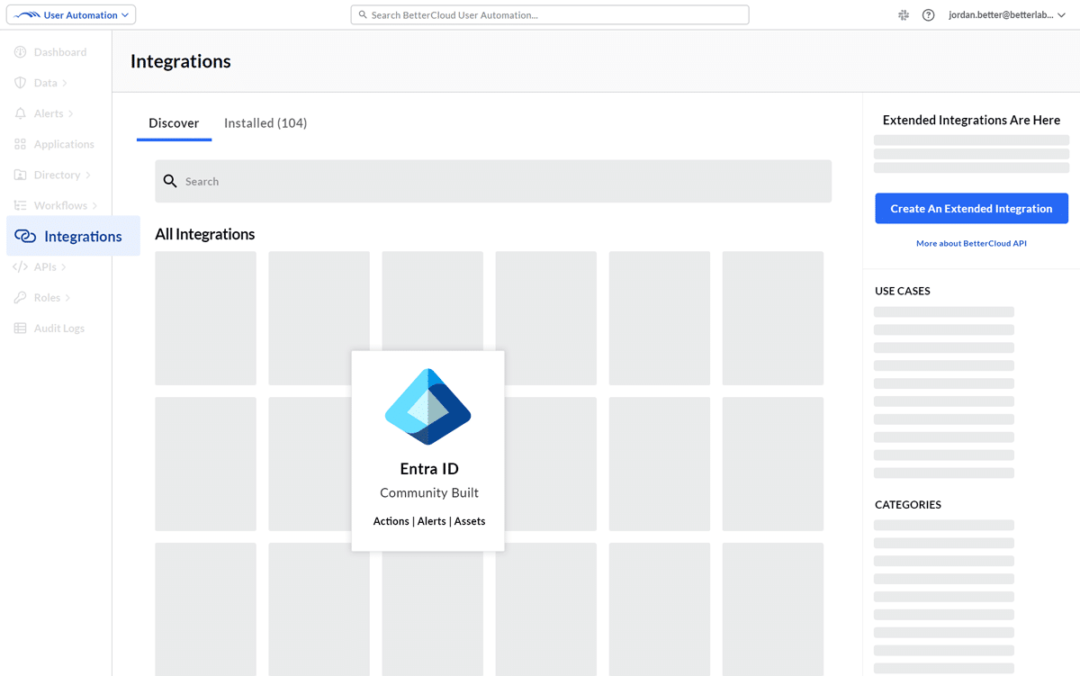
Task: Click the BetterCloud logo in top bar
Action: tap(27, 15)
